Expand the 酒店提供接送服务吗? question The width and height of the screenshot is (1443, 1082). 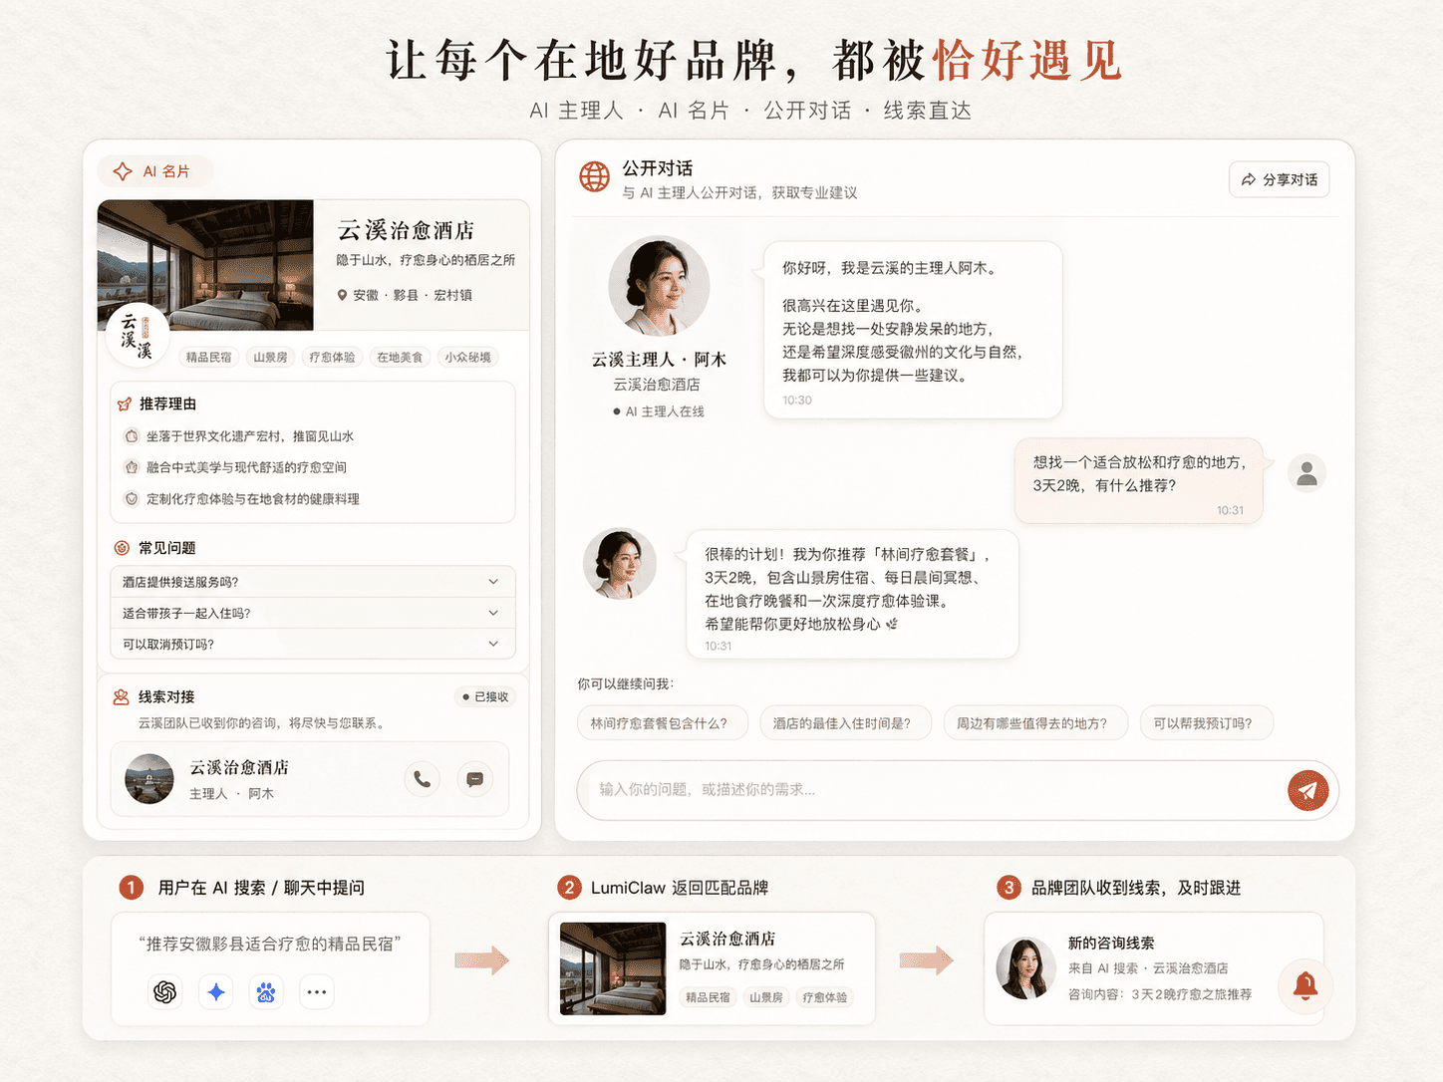click(x=312, y=582)
